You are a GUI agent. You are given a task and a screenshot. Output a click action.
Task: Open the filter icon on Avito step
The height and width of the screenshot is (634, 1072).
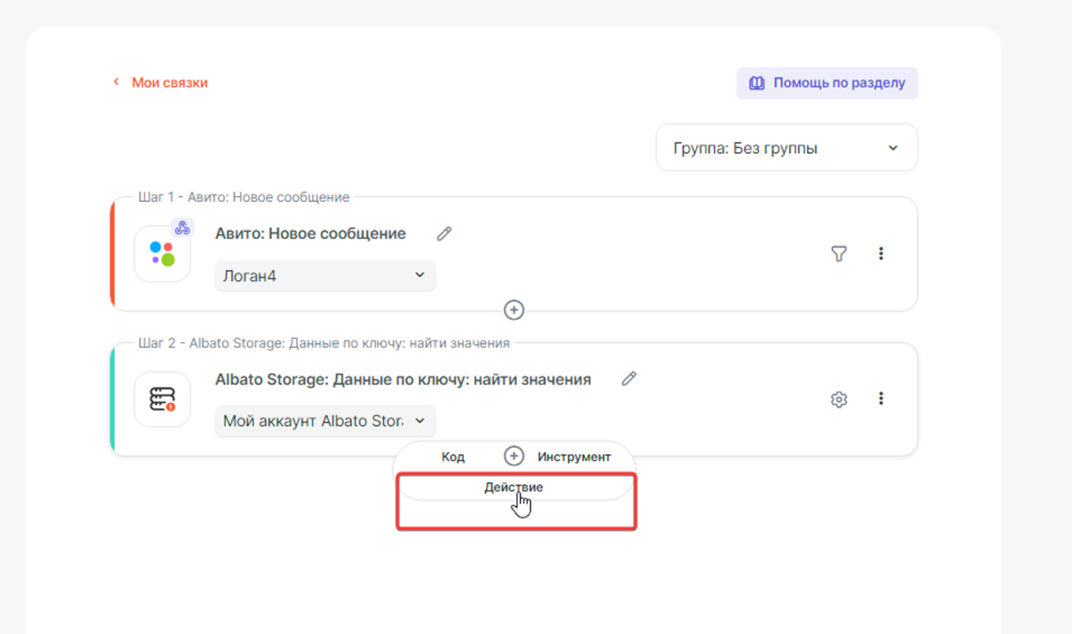click(839, 253)
